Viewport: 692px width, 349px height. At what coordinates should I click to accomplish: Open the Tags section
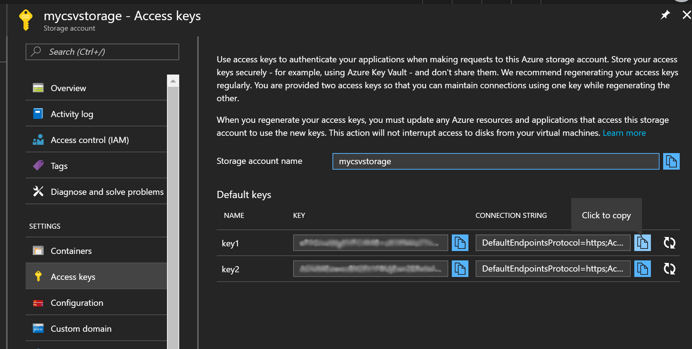click(96, 166)
